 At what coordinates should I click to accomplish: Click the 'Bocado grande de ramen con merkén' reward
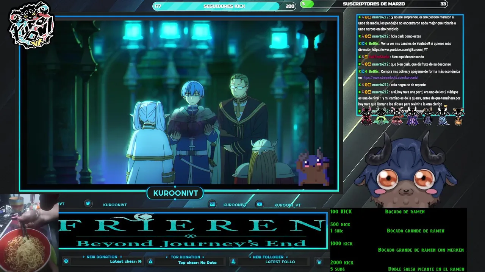421,250
